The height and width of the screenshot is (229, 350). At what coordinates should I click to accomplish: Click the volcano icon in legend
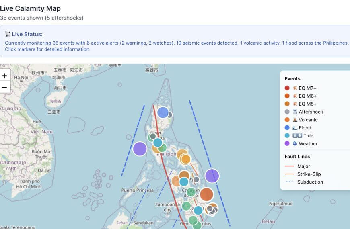click(295, 120)
